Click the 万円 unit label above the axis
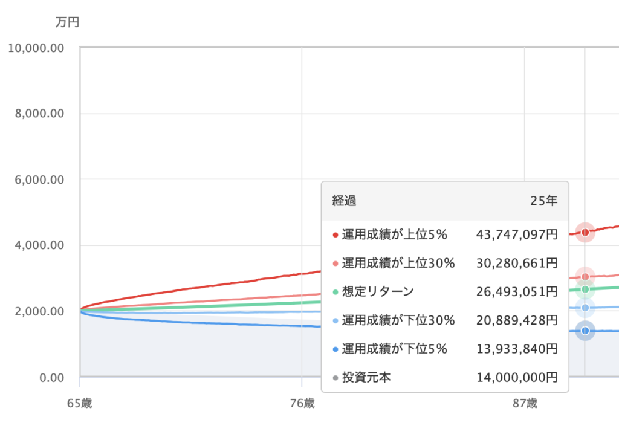Image resolution: width=619 pixels, height=443 pixels. 67,23
